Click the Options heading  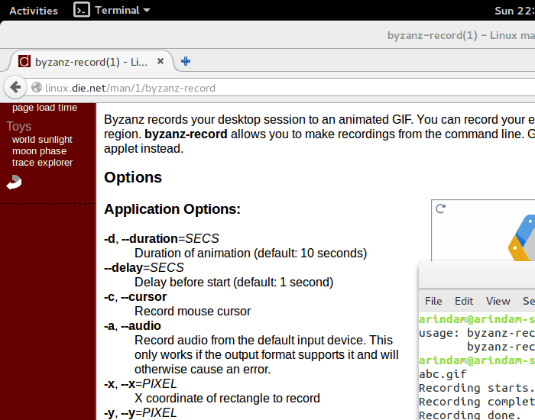(133, 177)
